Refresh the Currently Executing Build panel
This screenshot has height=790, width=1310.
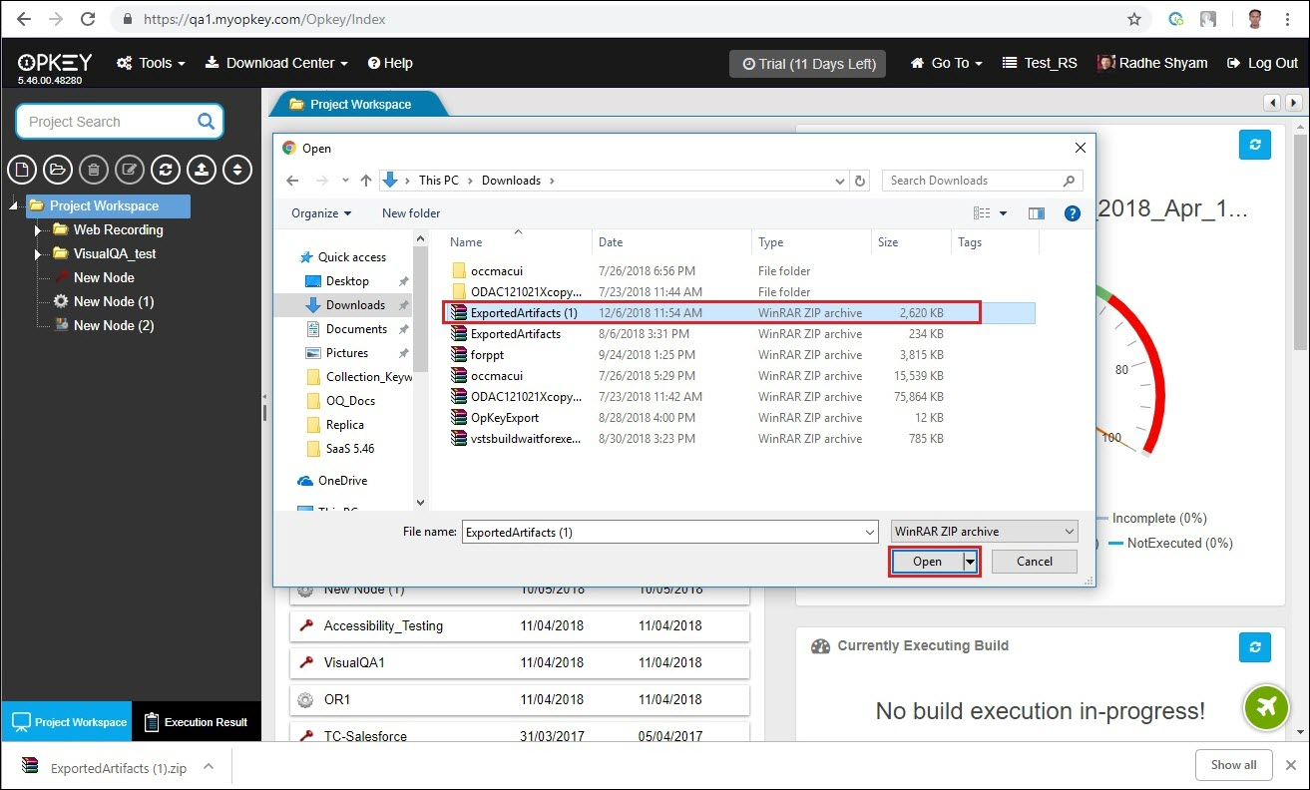(1255, 647)
